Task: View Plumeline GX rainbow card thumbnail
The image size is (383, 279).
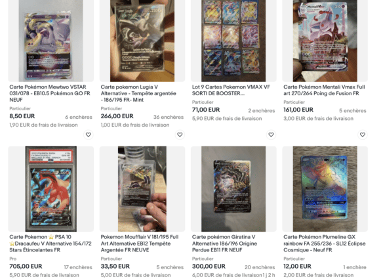Action: [x=325, y=189]
